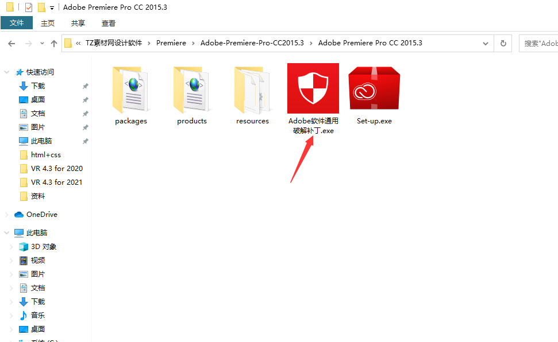Click Adobe Premiere Pro CC 2015.3 breadcrumb segment
Screen dimensions: 558x342
[x=370, y=43]
